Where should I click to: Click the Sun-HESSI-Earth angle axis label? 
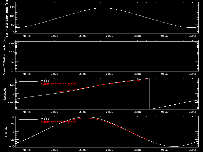(7, 18)
